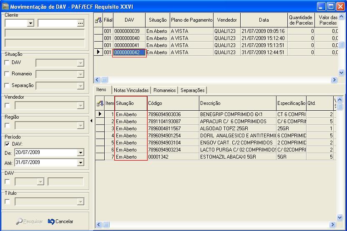The height and width of the screenshot is (231, 347).
Task: Switch to the Notas Vinculadas tab
Action: coord(131,90)
